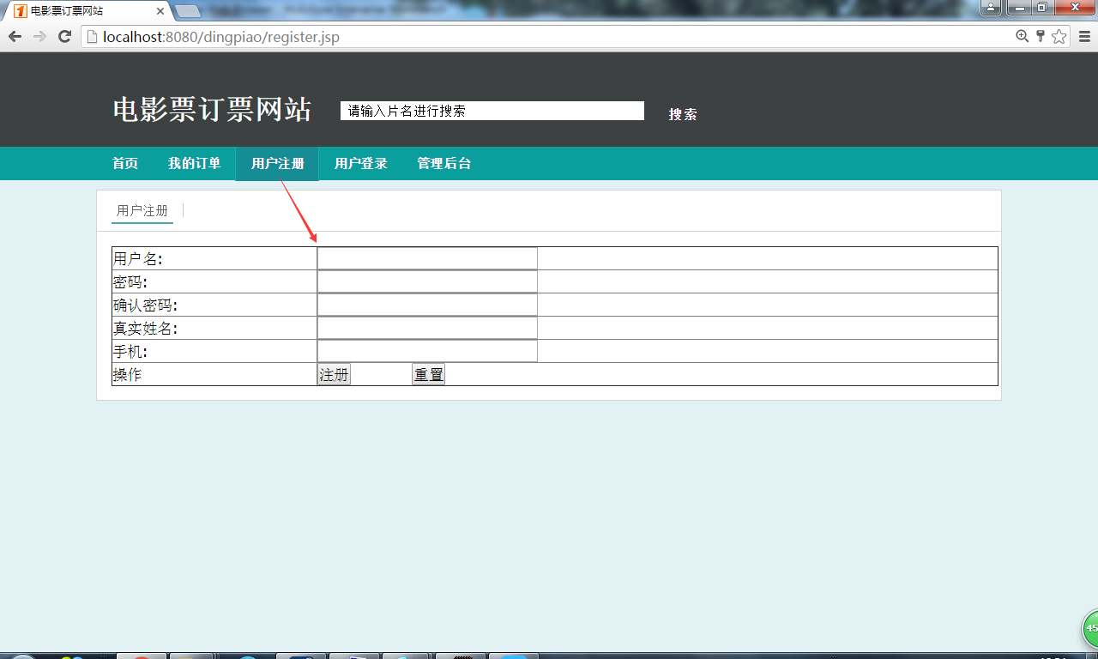Click the 手机: label text
The width and height of the screenshot is (1098, 659).
tap(130, 352)
